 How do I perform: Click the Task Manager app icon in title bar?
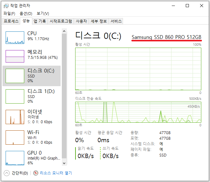tap(6, 6)
